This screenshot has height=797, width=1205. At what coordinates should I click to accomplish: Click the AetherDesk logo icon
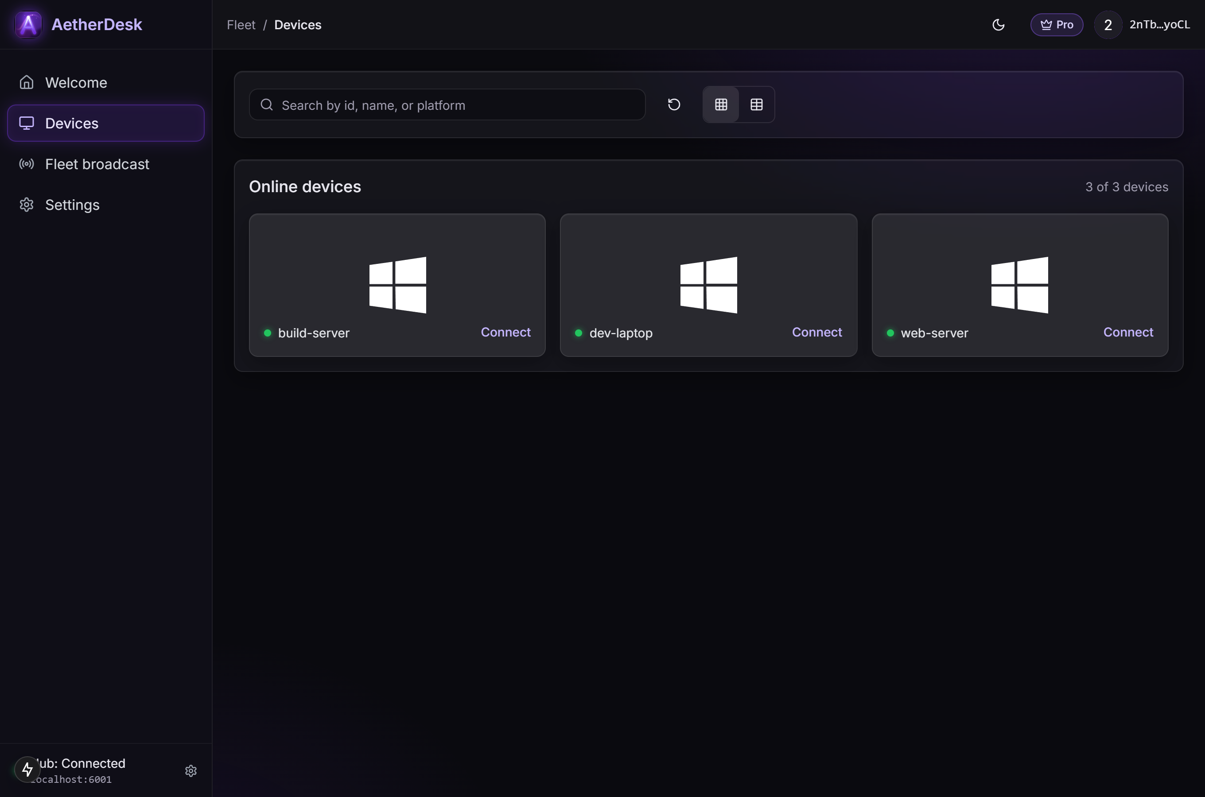pos(28,24)
